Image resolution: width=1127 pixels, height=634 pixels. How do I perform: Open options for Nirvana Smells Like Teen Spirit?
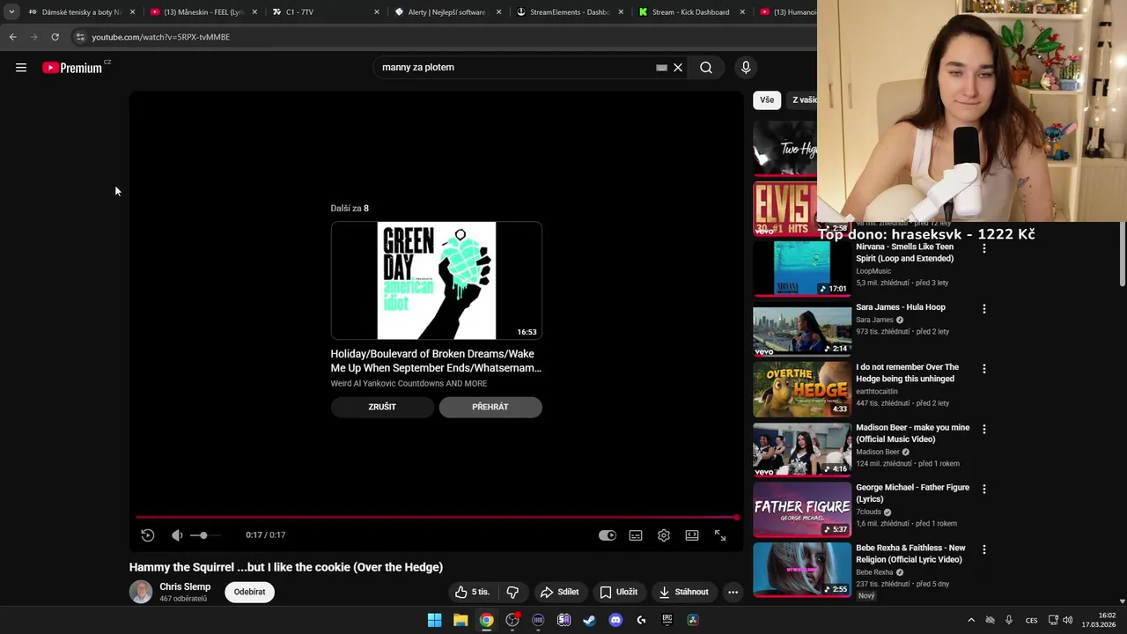coord(984,248)
